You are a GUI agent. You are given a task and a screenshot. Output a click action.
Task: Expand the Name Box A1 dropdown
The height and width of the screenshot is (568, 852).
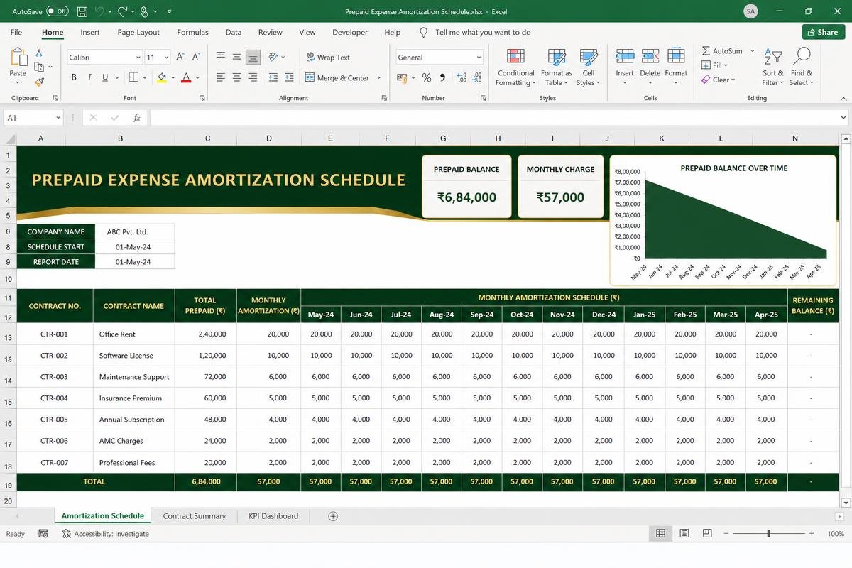pyautogui.click(x=58, y=118)
